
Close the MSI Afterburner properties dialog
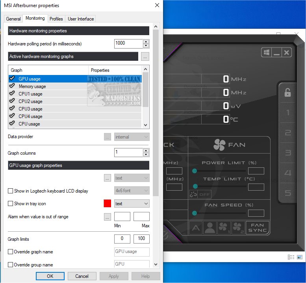tap(157, 5)
